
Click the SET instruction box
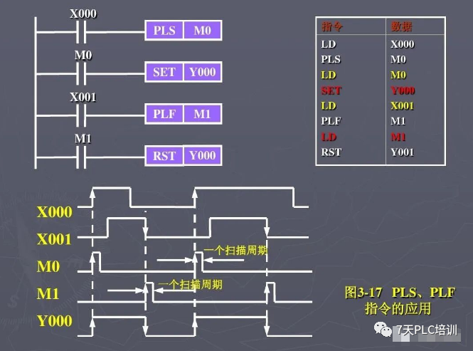(164, 72)
